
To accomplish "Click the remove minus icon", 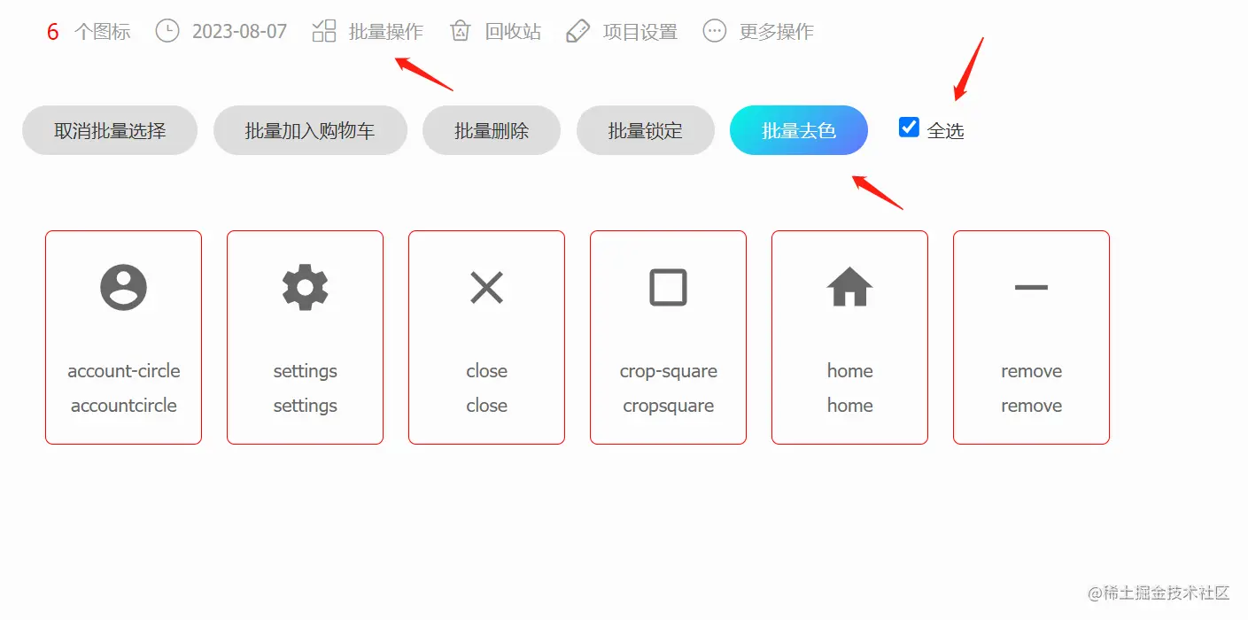I will [x=1031, y=288].
